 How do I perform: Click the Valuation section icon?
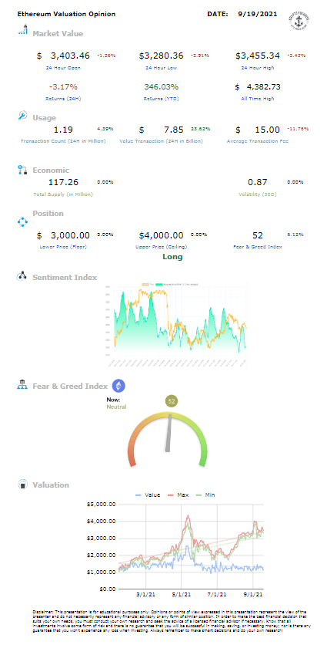22,485
